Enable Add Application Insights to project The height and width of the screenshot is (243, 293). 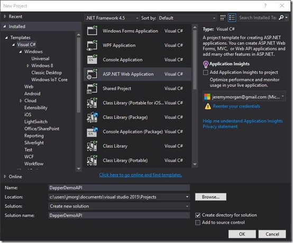[206, 72]
